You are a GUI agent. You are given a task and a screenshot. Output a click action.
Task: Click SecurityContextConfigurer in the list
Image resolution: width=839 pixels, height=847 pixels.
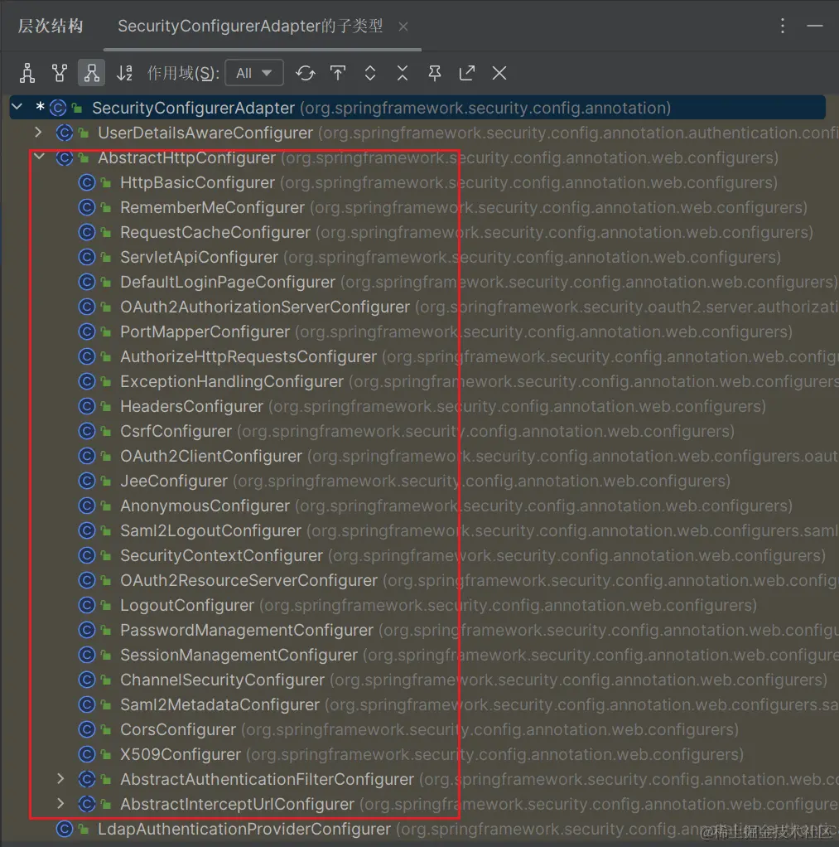click(221, 555)
